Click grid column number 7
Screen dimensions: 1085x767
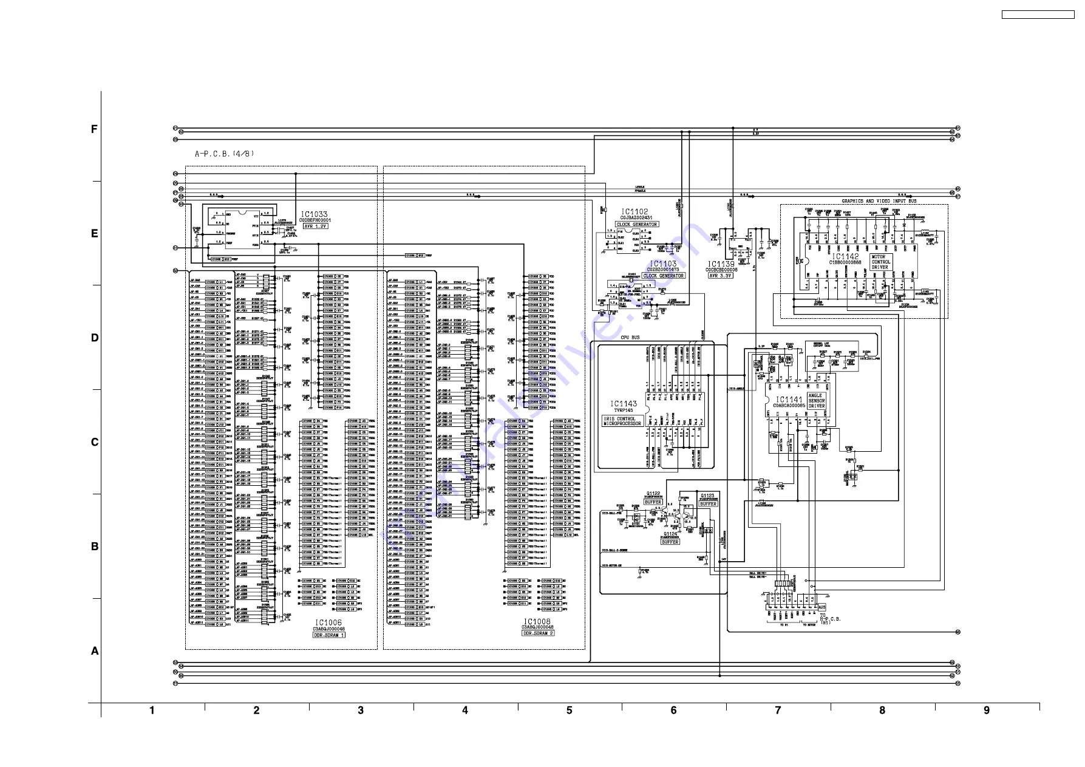pos(778,711)
